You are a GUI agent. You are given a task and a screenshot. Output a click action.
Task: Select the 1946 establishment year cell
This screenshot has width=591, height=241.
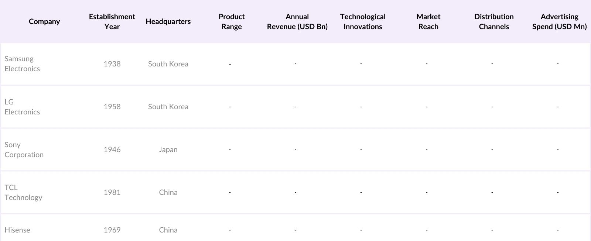tap(112, 149)
